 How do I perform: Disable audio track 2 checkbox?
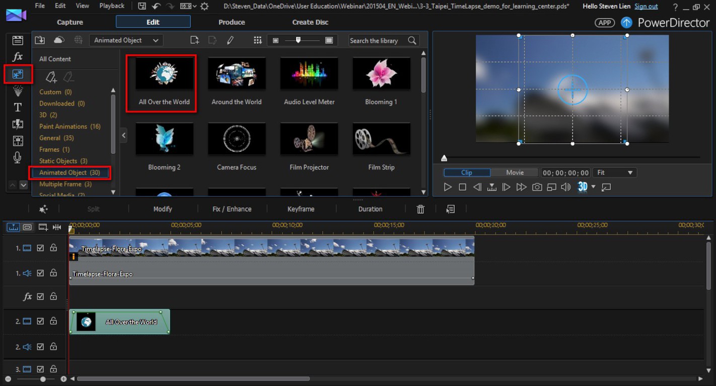click(x=40, y=347)
